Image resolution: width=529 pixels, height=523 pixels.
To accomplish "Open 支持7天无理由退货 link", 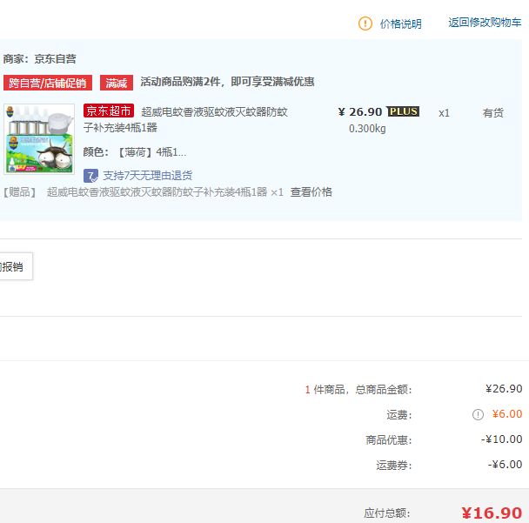I will click(x=147, y=176).
